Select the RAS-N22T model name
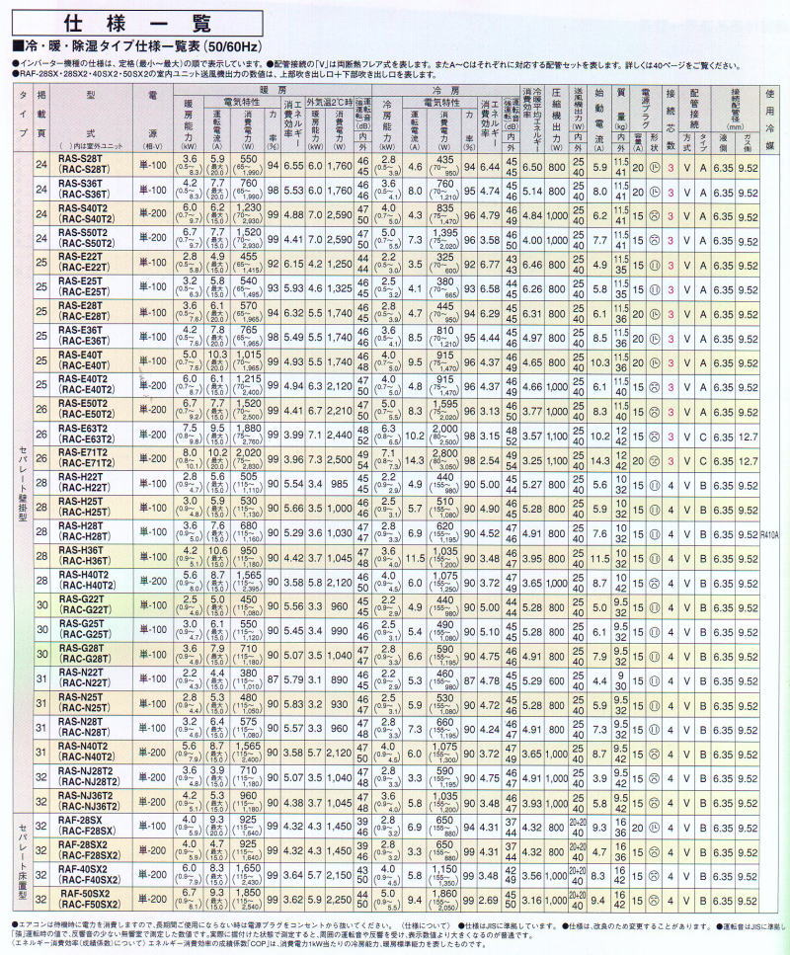 81,673
